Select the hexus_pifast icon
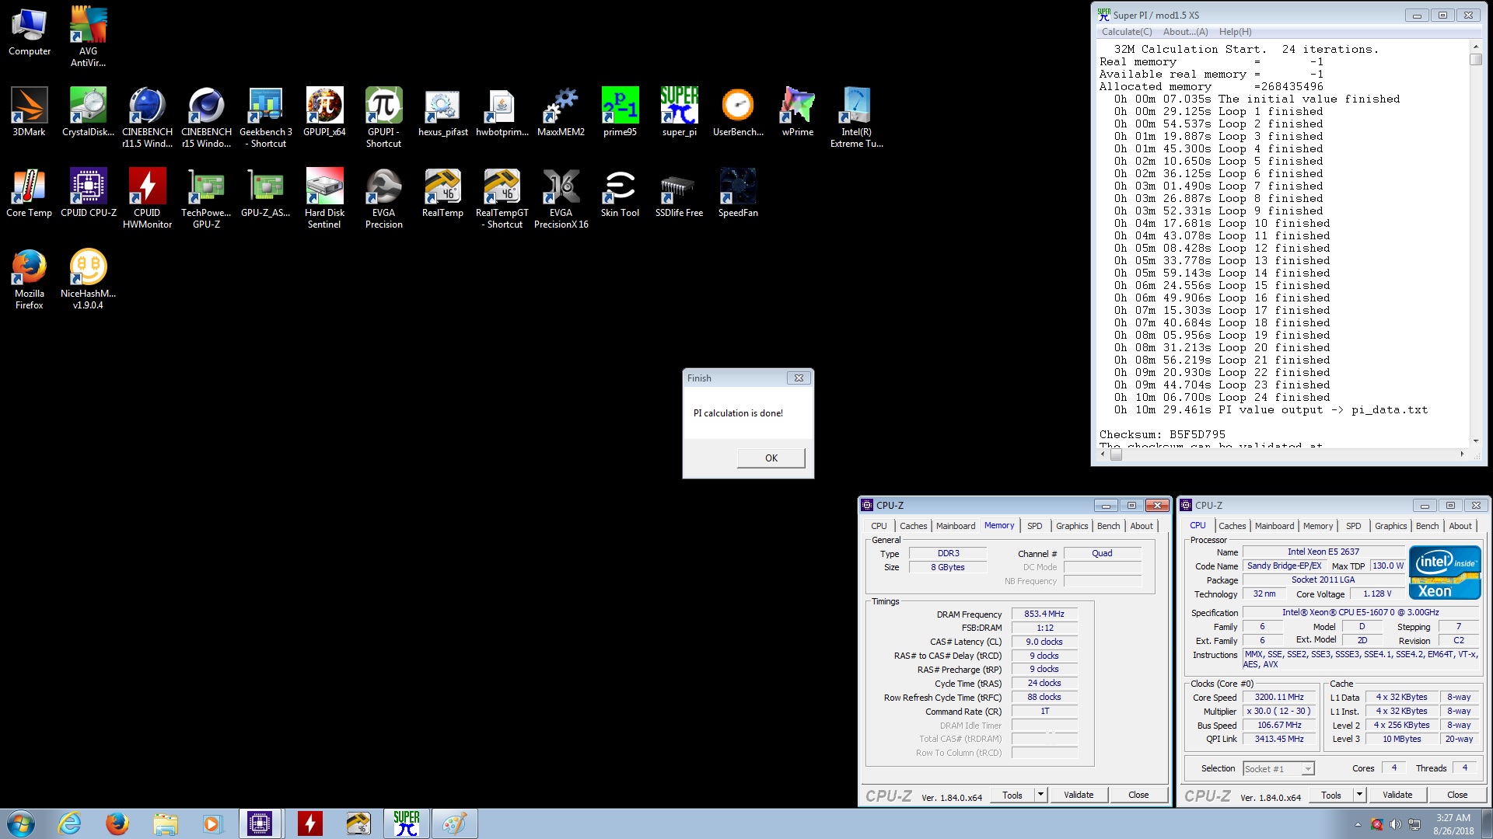This screenshot has height=839, width=1493. pos(442,113)
